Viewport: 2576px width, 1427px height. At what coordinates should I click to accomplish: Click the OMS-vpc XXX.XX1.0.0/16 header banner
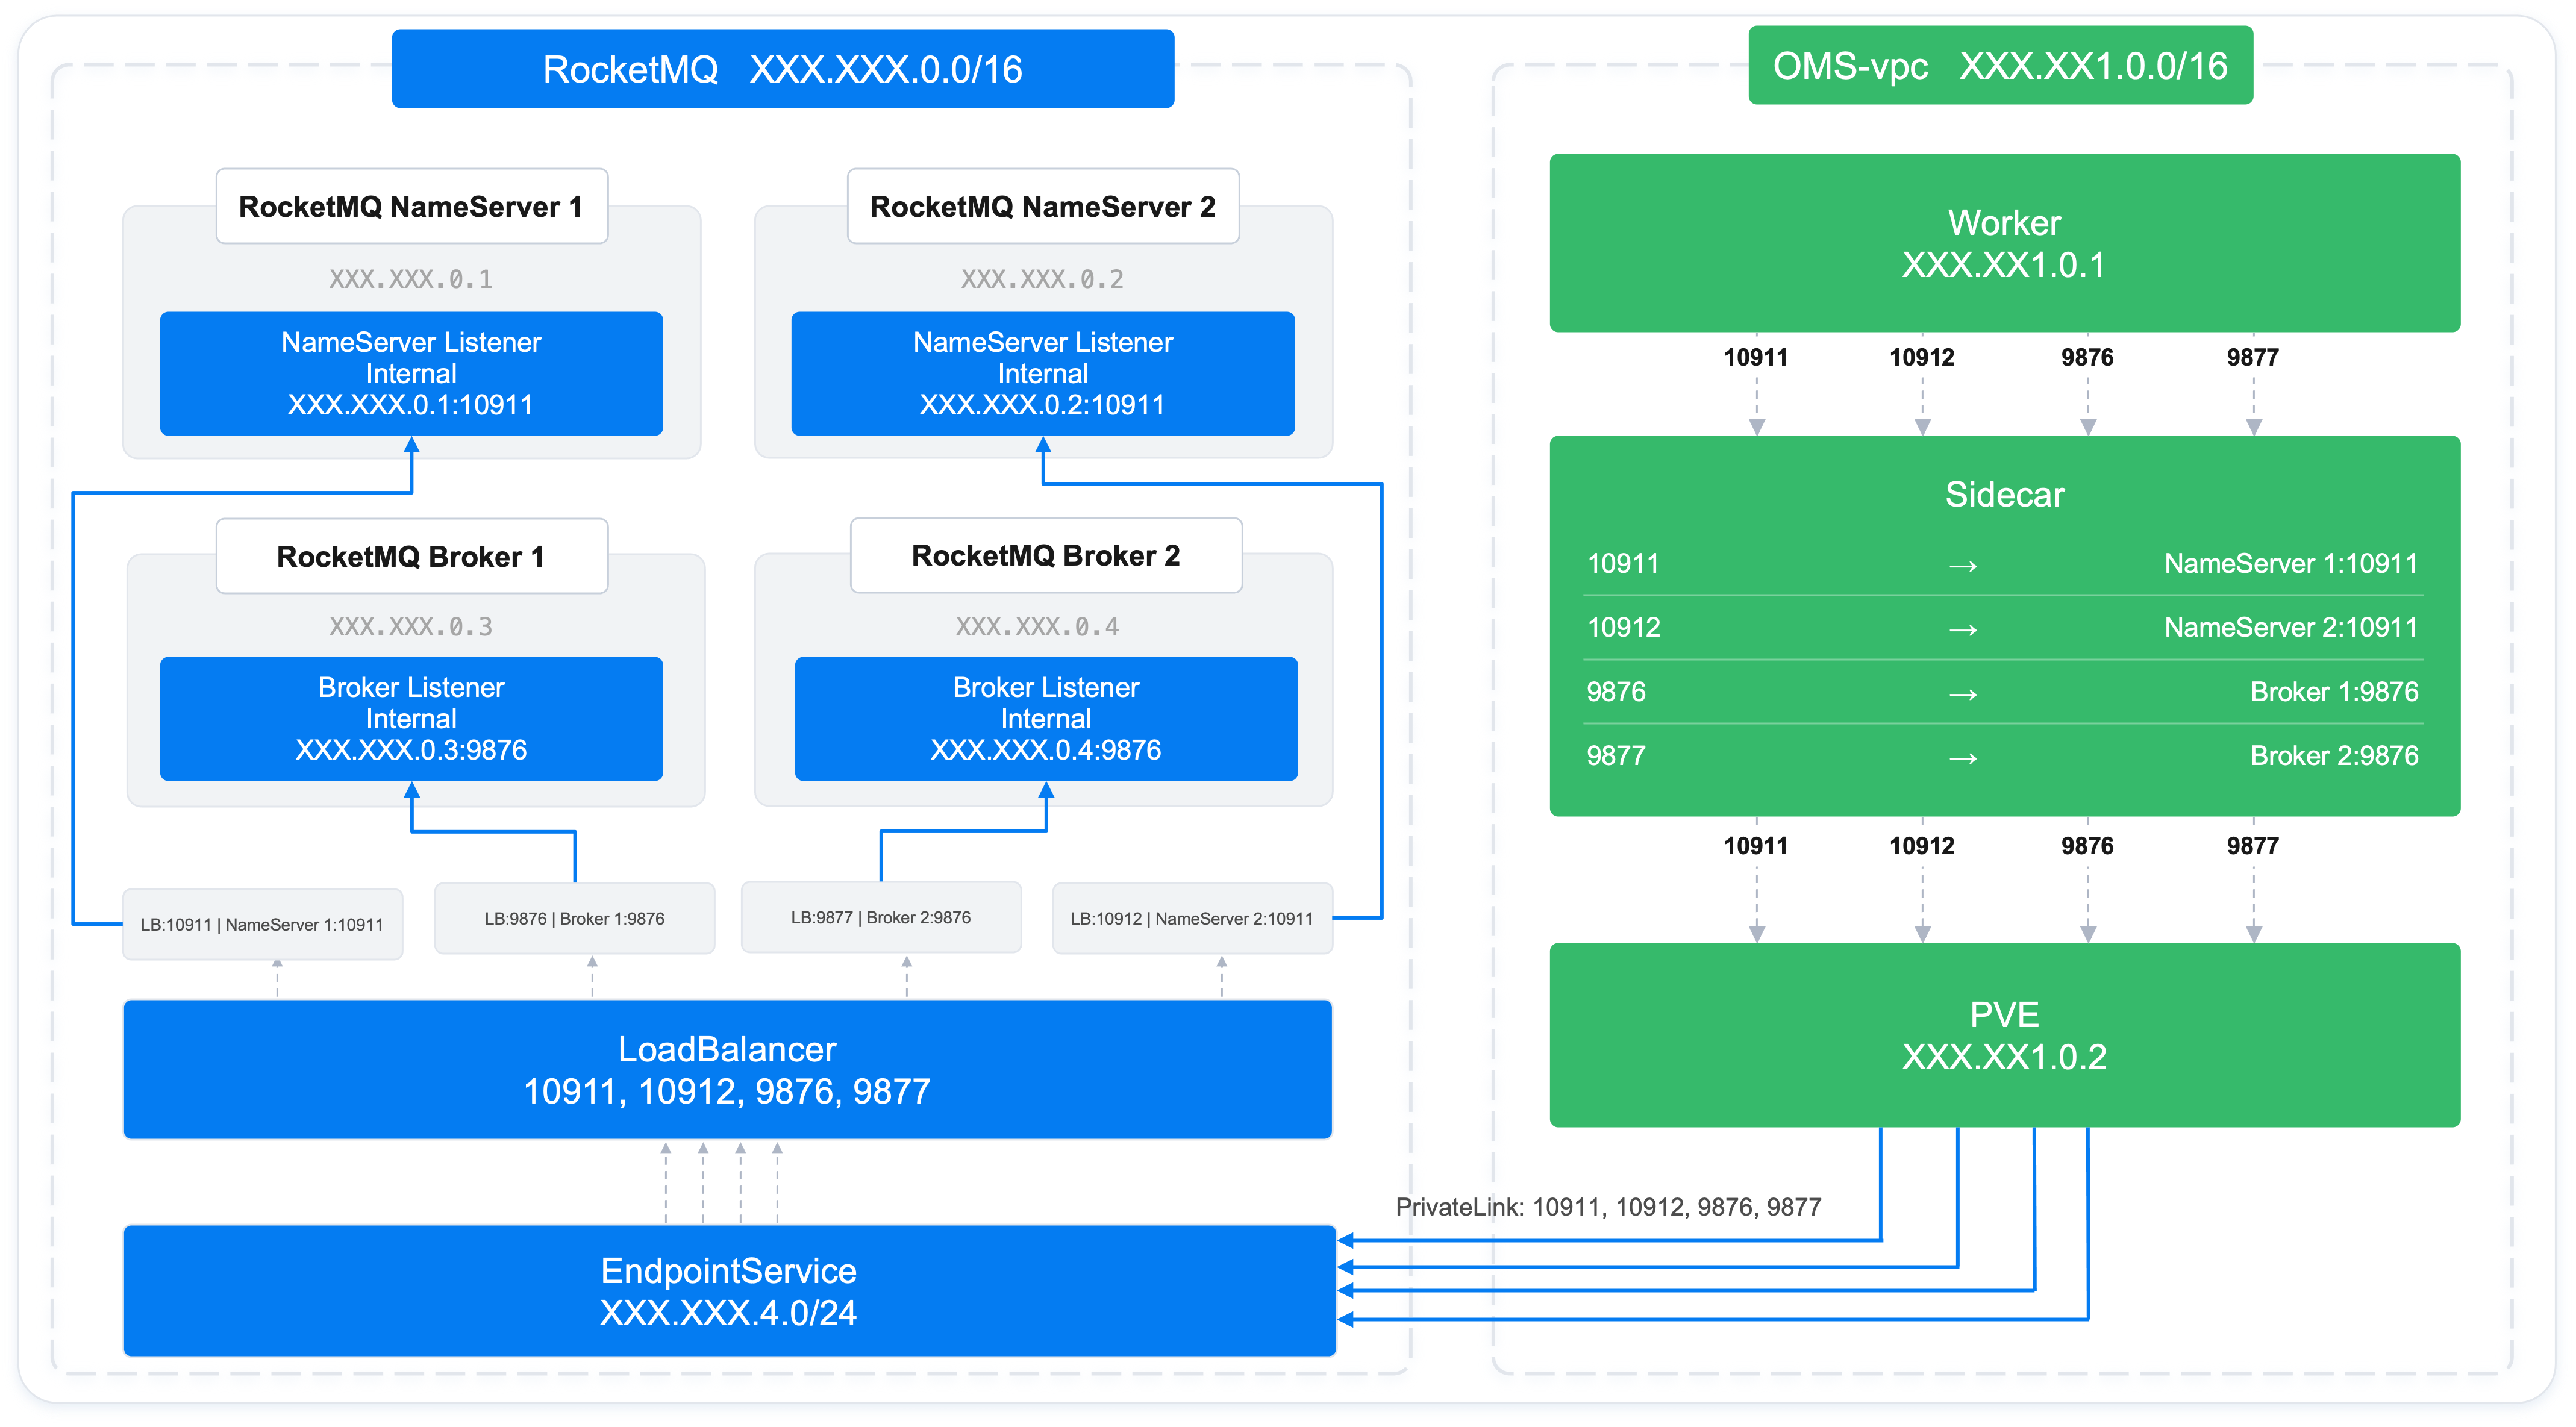(x=2000, y=65)
